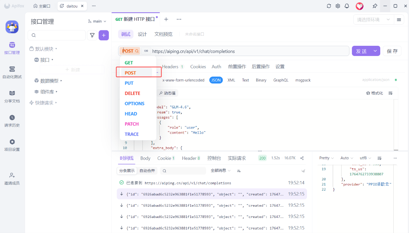Image resolution: width=409 pixels, height=233 pixels.
Task: Click the project avatar icon in sidebar
Action: [12, 27]
